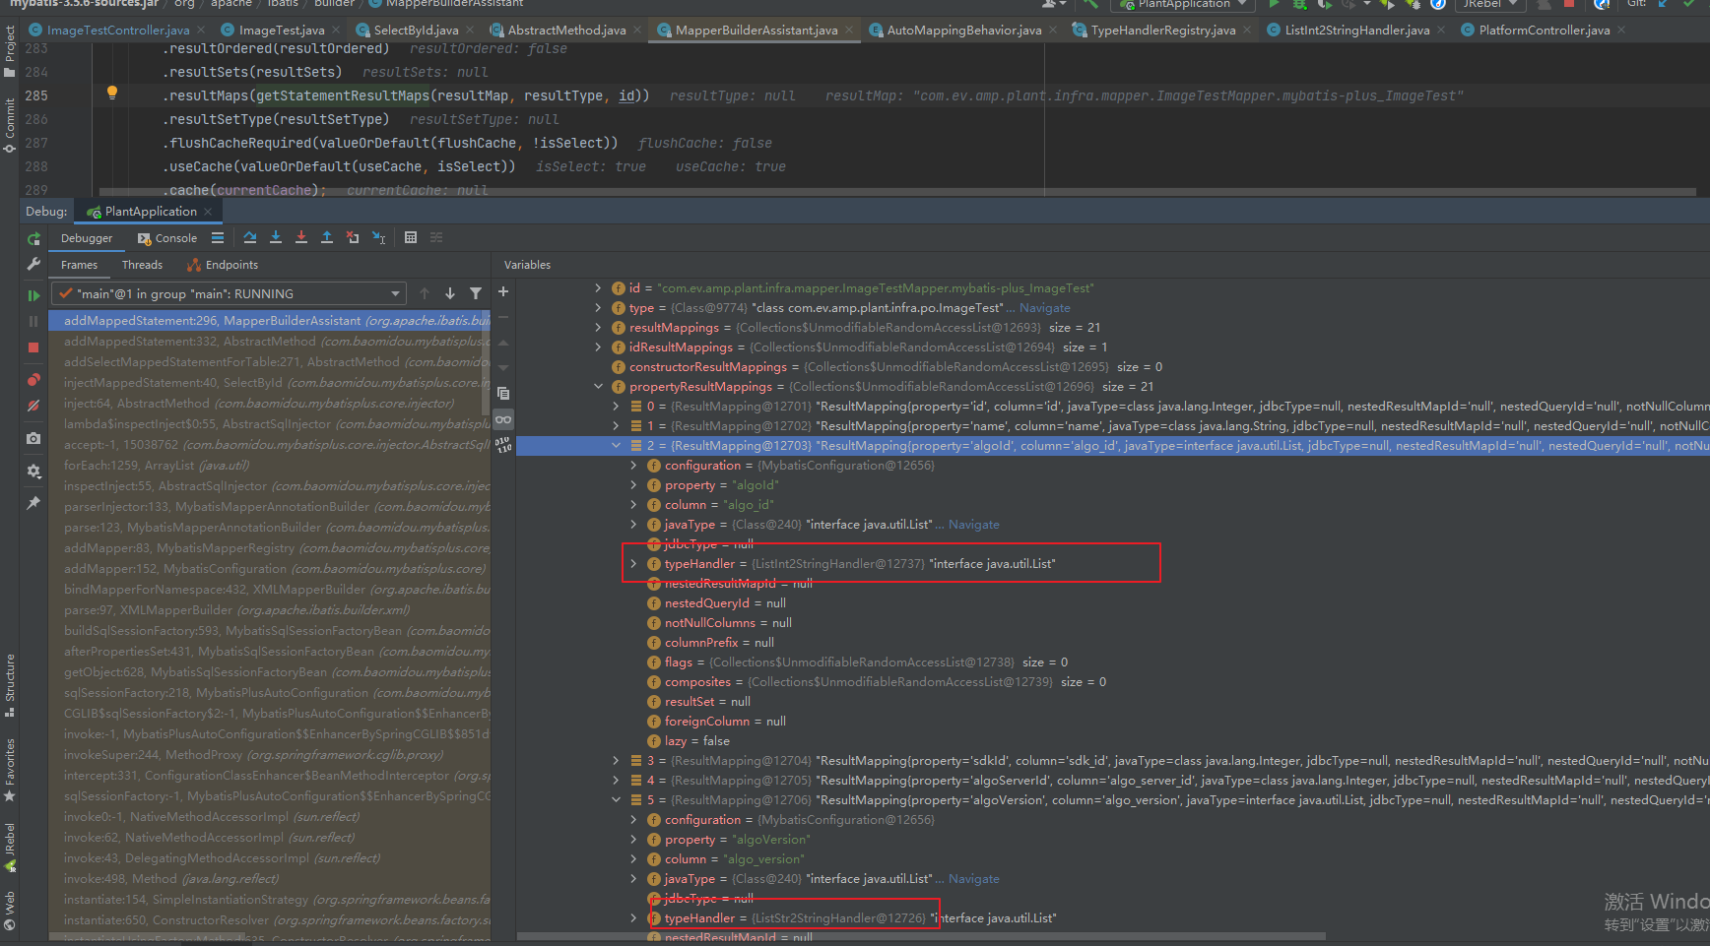Click Navigate link for algoVersion javaType
This screenshot has width=1710, height=946.
[x=973, y=879]
